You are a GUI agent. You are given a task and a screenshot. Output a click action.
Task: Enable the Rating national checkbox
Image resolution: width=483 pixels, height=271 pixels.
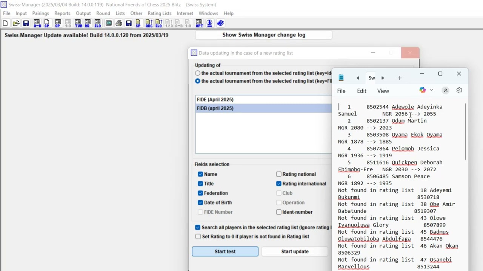click(279, 174)
